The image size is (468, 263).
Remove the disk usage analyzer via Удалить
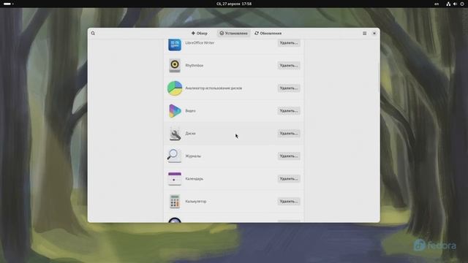(289, 88)
